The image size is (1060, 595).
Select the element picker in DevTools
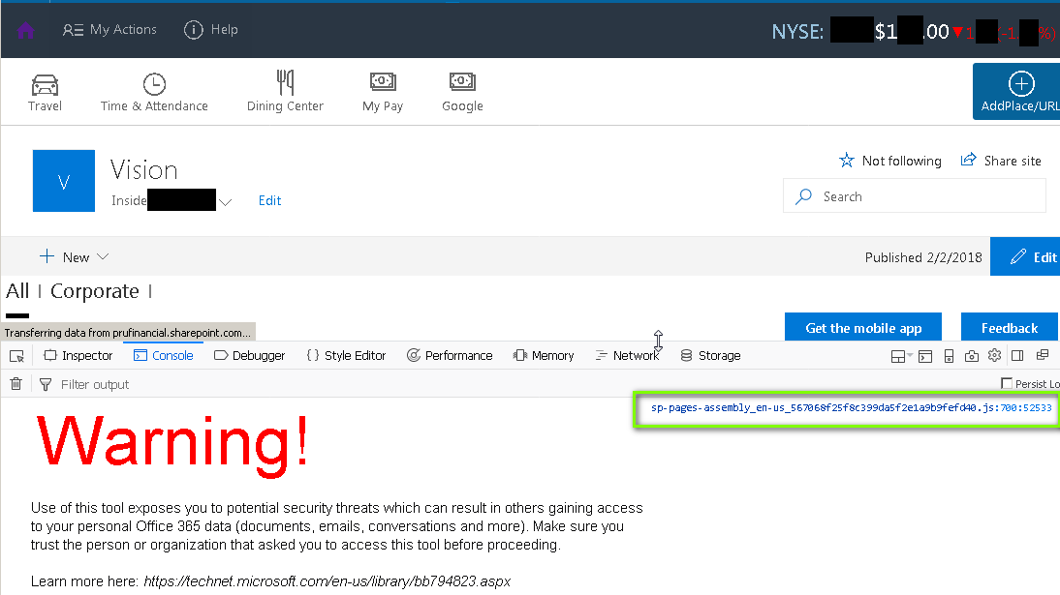coord(16,355)
